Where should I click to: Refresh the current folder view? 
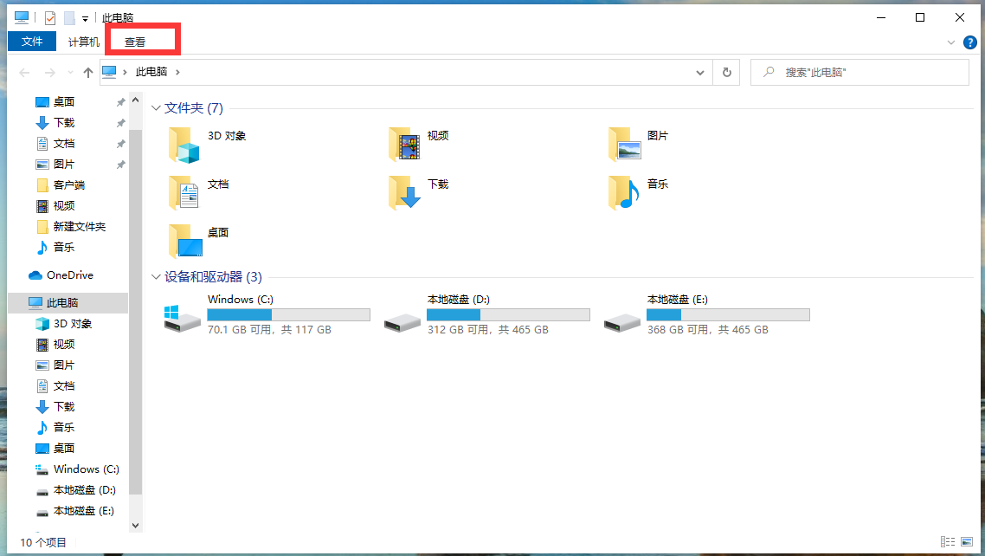click(727, 72)
